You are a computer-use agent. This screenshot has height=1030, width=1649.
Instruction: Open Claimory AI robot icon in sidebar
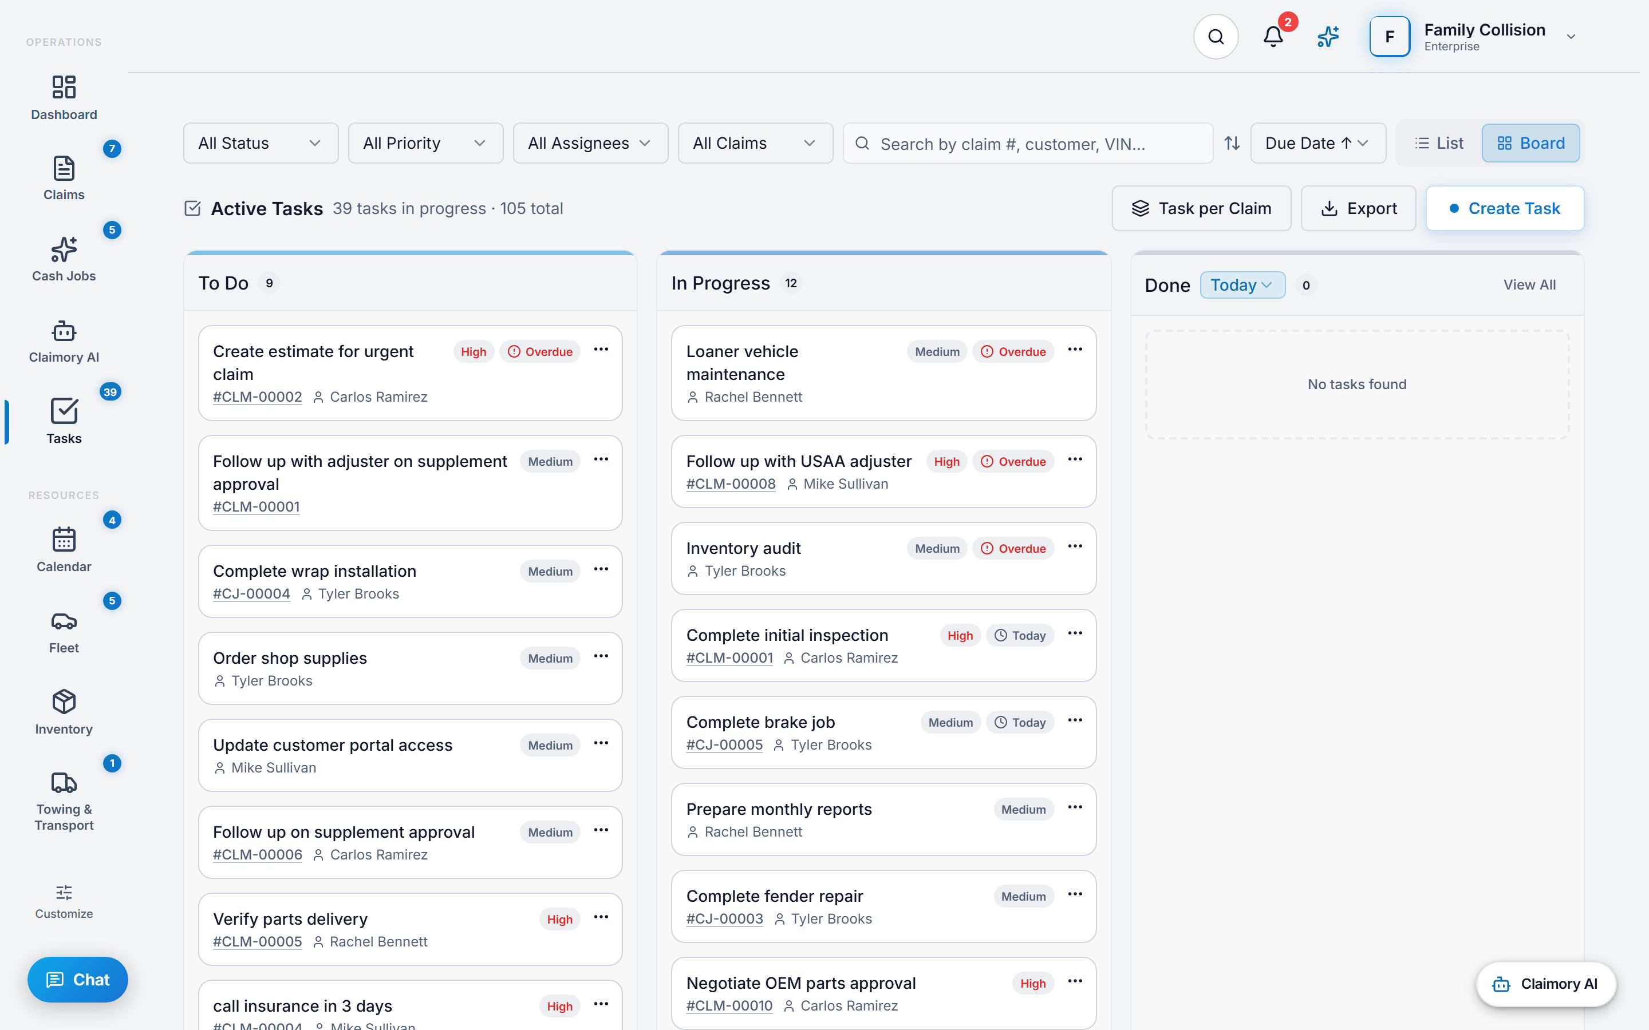[64, 331]
